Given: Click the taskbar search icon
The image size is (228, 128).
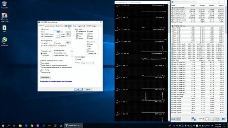Looking at the screenshot, I should (x=9, y=126).
